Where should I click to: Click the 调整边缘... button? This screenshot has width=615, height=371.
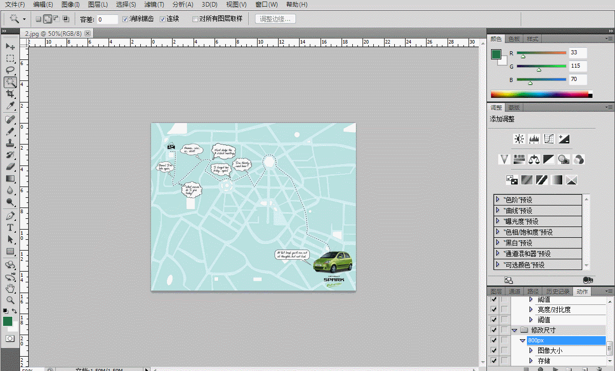[275, 19]
